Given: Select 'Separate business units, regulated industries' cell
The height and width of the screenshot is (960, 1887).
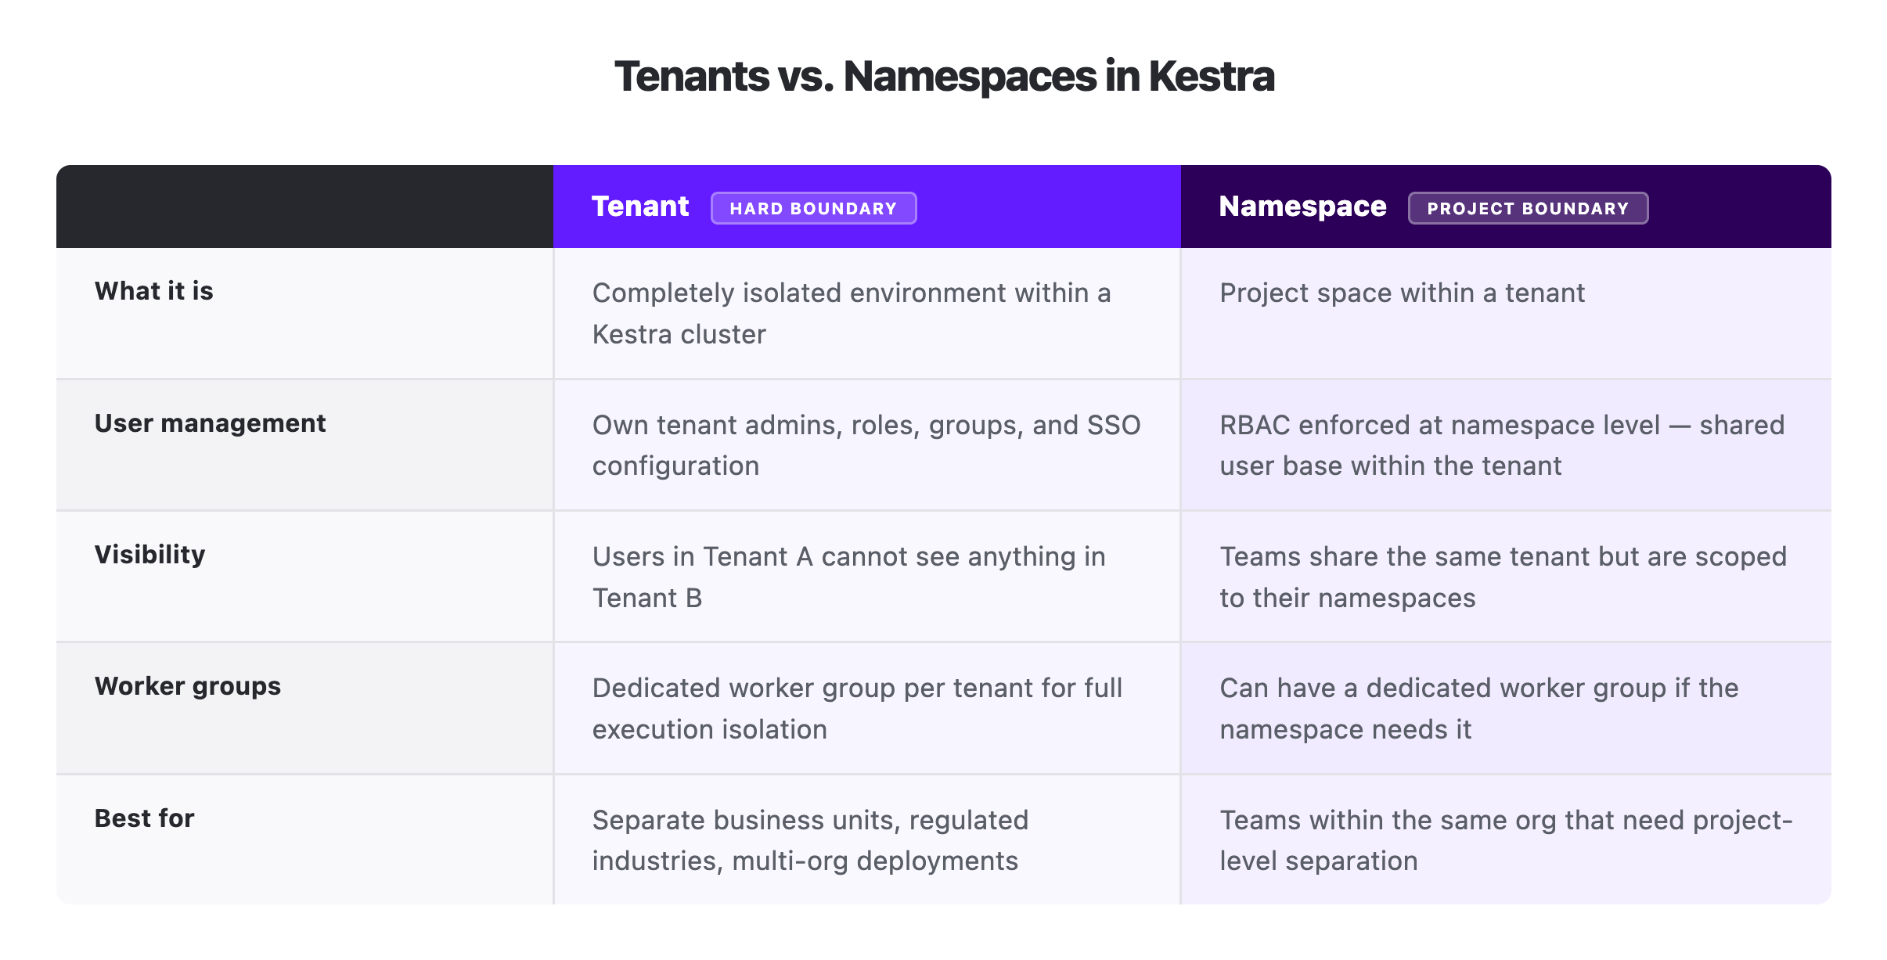Looking at the screenshot, I should click(867, 840).
